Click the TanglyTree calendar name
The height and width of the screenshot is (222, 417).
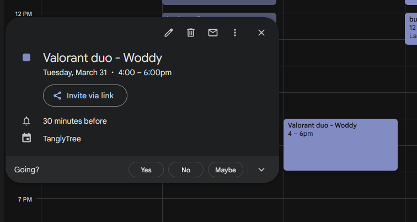point(62,139)
